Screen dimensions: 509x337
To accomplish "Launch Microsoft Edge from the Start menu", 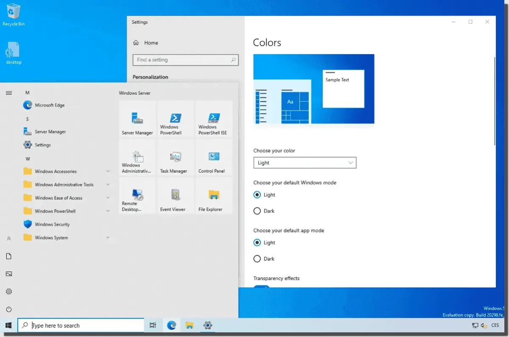I will (x=49, y=105).
